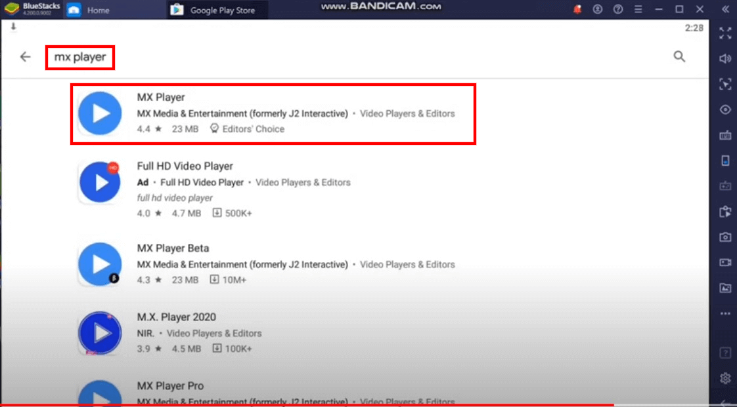Screen dimensions: 737x407
Task: Open BlueStacks settings gear
Action: click(x=725, y=378)
